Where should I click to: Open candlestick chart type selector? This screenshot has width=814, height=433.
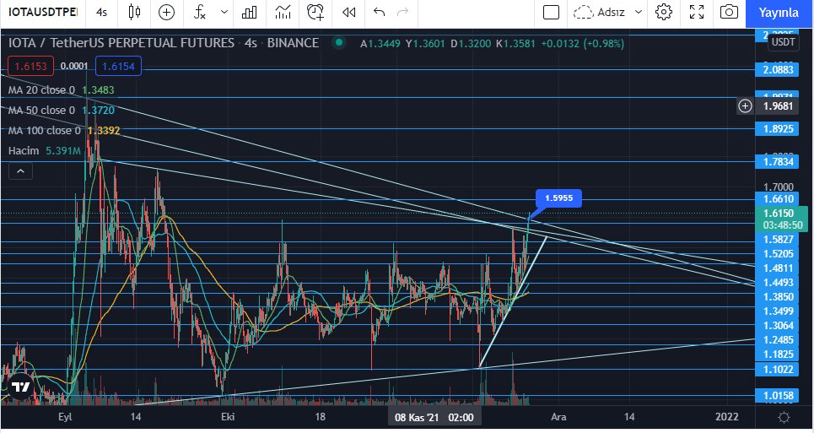pos(134,12)
